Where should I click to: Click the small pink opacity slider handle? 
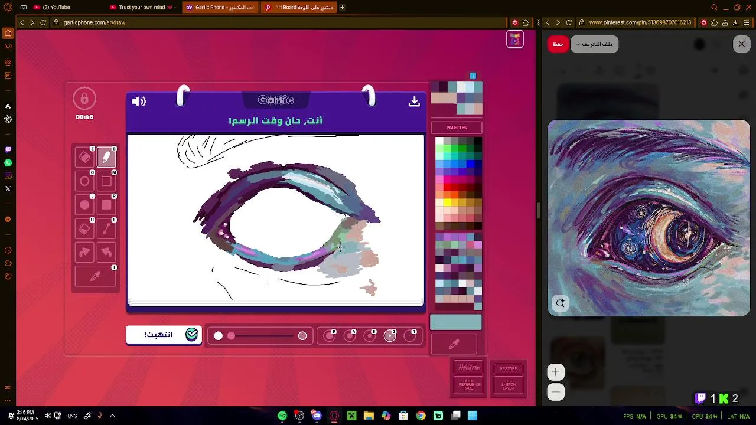[231, 336]
